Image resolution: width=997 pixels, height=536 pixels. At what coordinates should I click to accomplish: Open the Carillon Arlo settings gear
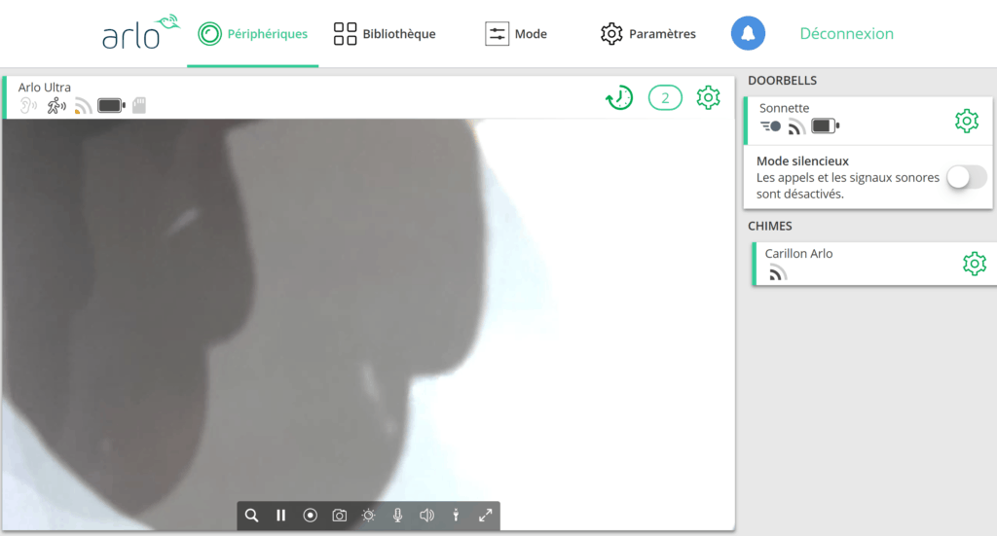point(974,264)
